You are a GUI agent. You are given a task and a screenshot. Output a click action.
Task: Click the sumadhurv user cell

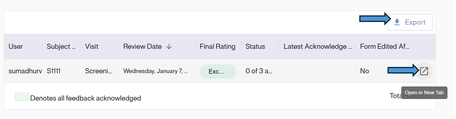25,71
